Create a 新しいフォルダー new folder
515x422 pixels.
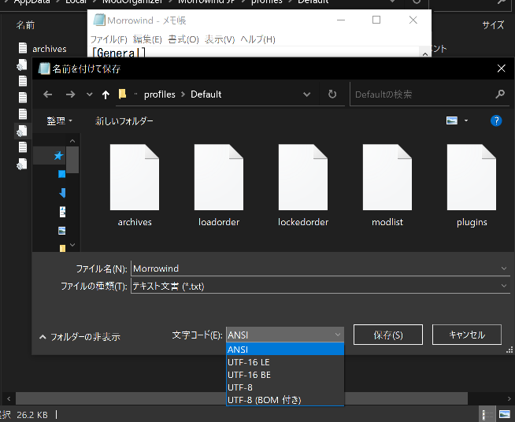point(124,120)
